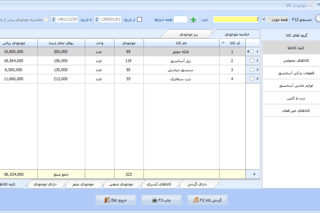Sort by نام کالا column header
The image size is (320, 213).
click(x=181, y=43)
